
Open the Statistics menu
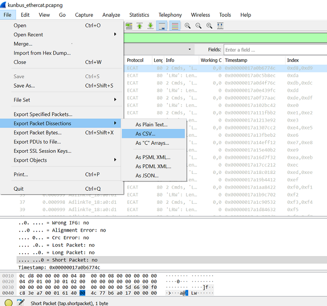click(139, 15)
